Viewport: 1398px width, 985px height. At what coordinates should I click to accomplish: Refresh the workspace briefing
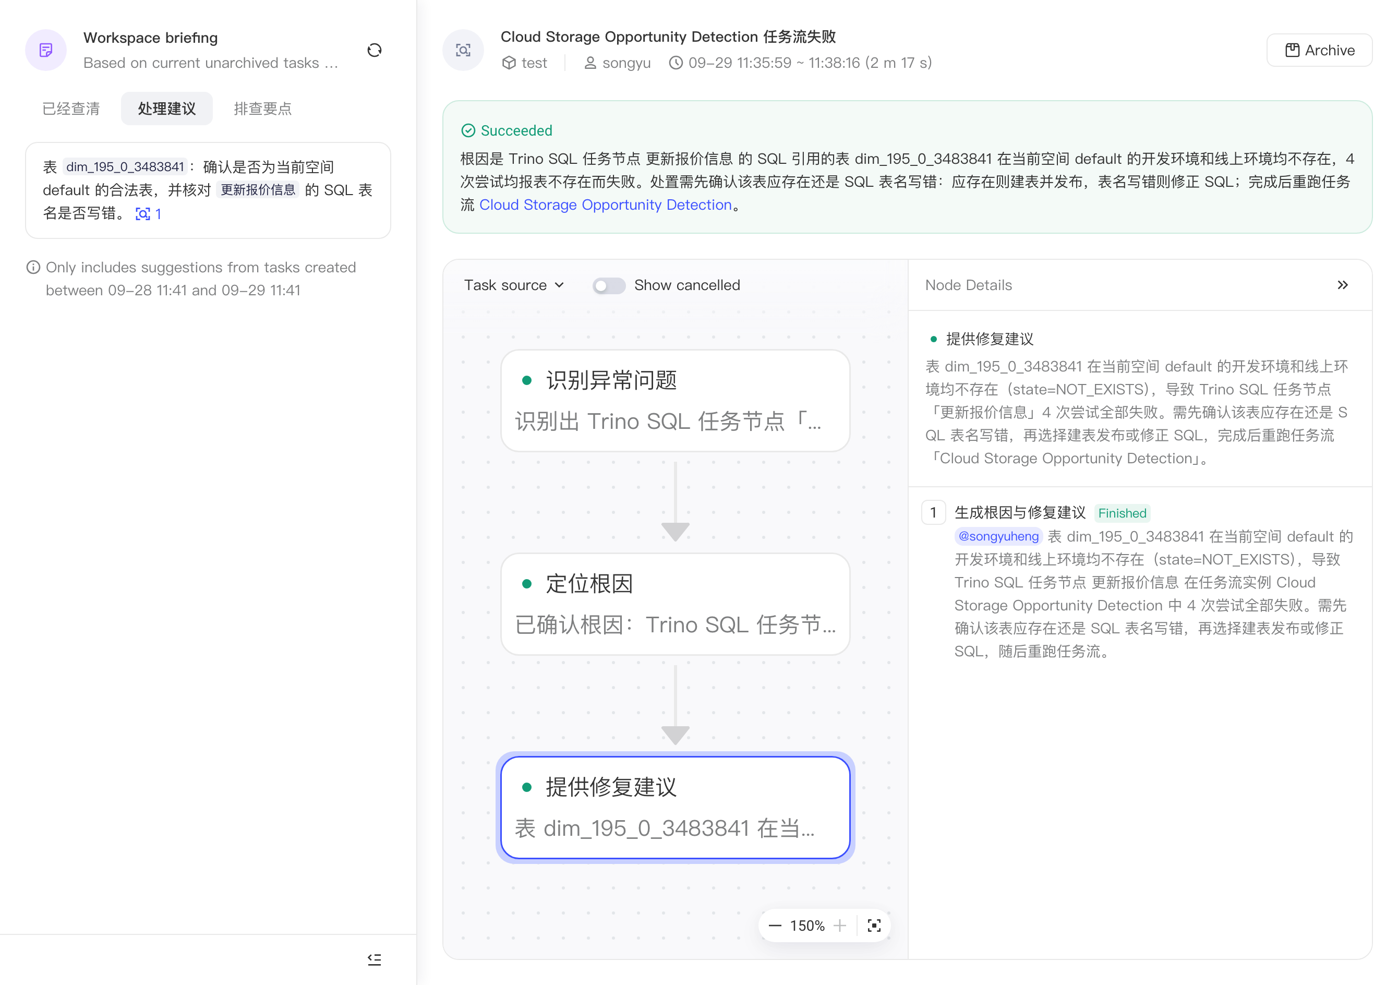point(375,50)
